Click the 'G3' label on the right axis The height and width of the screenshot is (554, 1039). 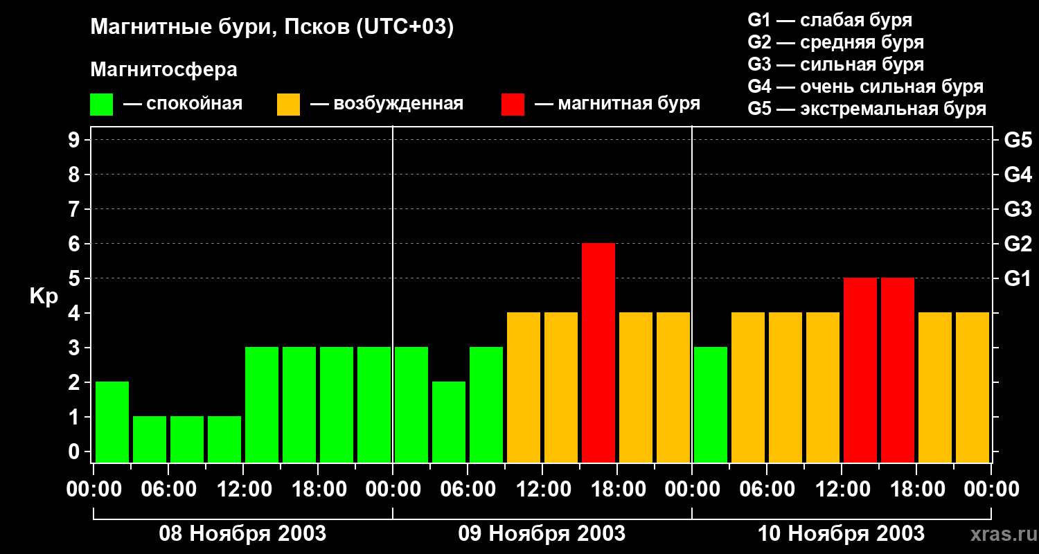point(1018,209)
